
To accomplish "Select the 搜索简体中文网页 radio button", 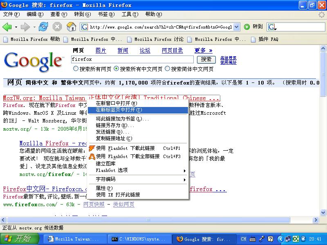I will tap(167, 69).
